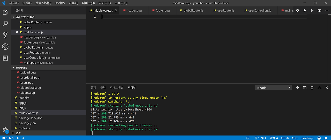
Task: Split the terminal panel
Action: pyautogui.click(x=305, y=88)
